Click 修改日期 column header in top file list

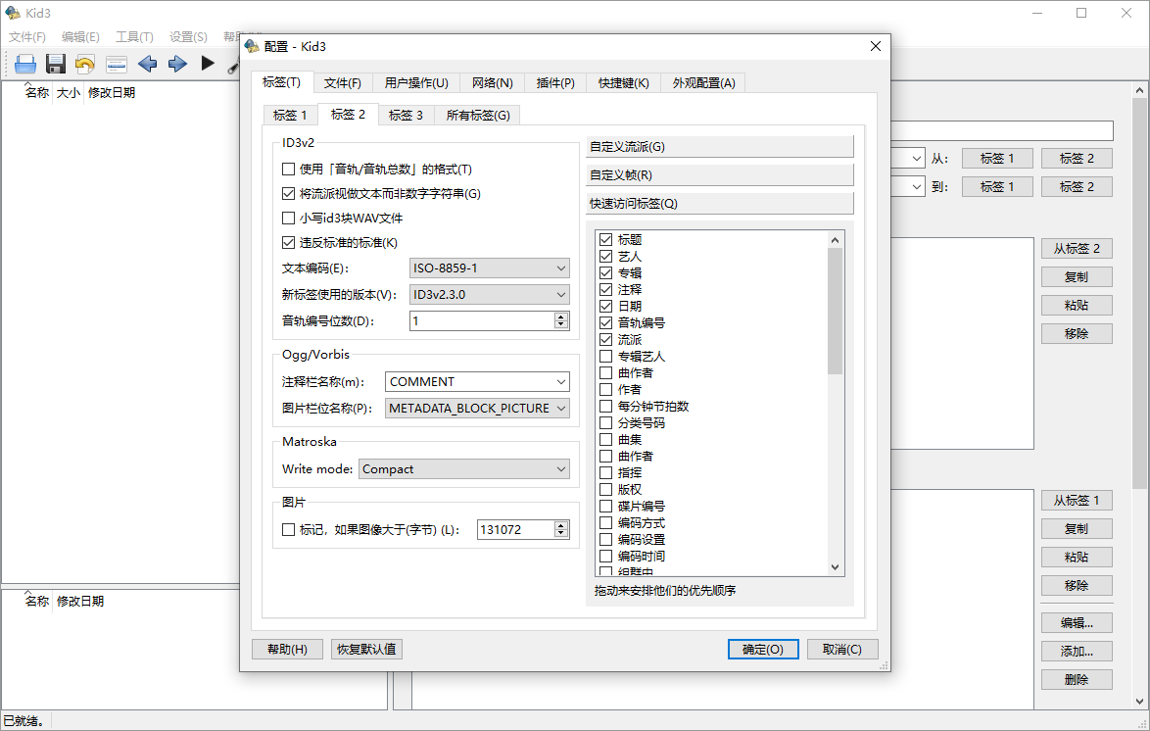[112, 92]
